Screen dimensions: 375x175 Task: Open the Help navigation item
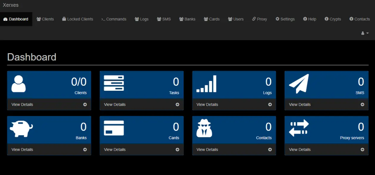[x=310, y=19]
